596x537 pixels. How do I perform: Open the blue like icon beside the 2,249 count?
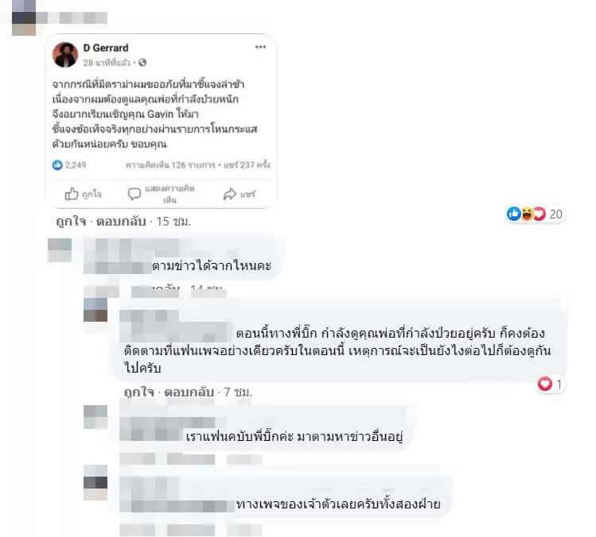pos(57,165)
